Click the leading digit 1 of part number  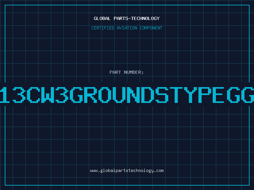4,94
